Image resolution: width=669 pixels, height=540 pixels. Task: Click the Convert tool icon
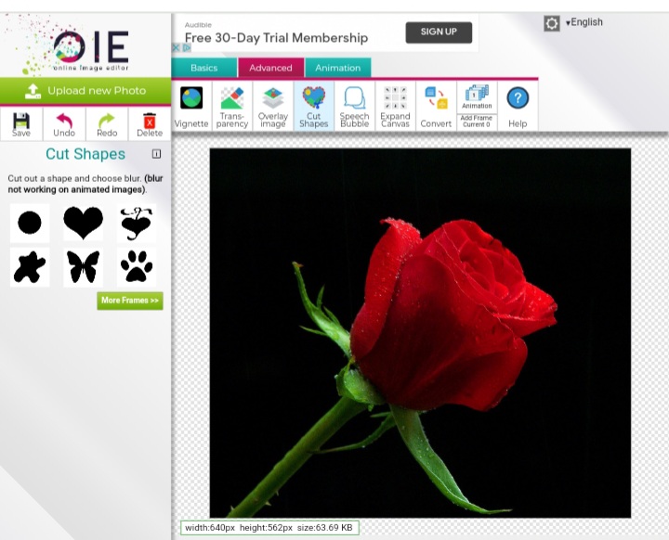(x=436, y=107)
